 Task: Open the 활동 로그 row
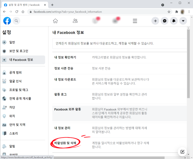pos(120,96)
